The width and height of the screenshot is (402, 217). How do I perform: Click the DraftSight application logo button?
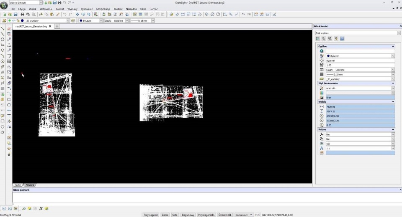(4, 5)
